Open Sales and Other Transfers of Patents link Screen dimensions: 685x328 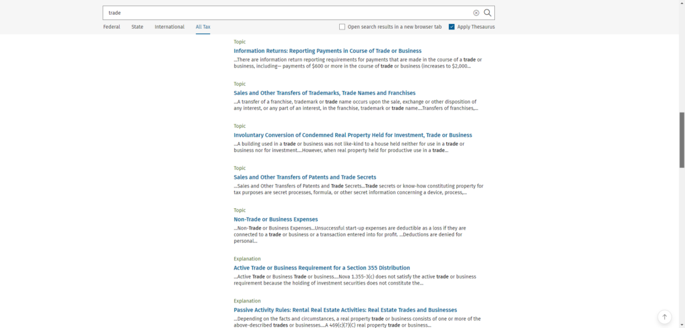click(x=304, y=177)
